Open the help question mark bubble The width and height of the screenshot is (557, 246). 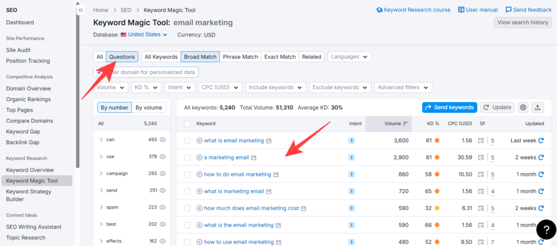(546, 230)
